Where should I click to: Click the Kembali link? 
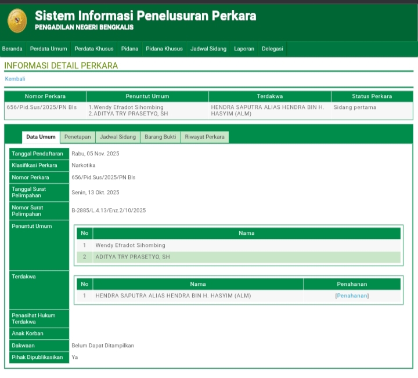[15, 79]
